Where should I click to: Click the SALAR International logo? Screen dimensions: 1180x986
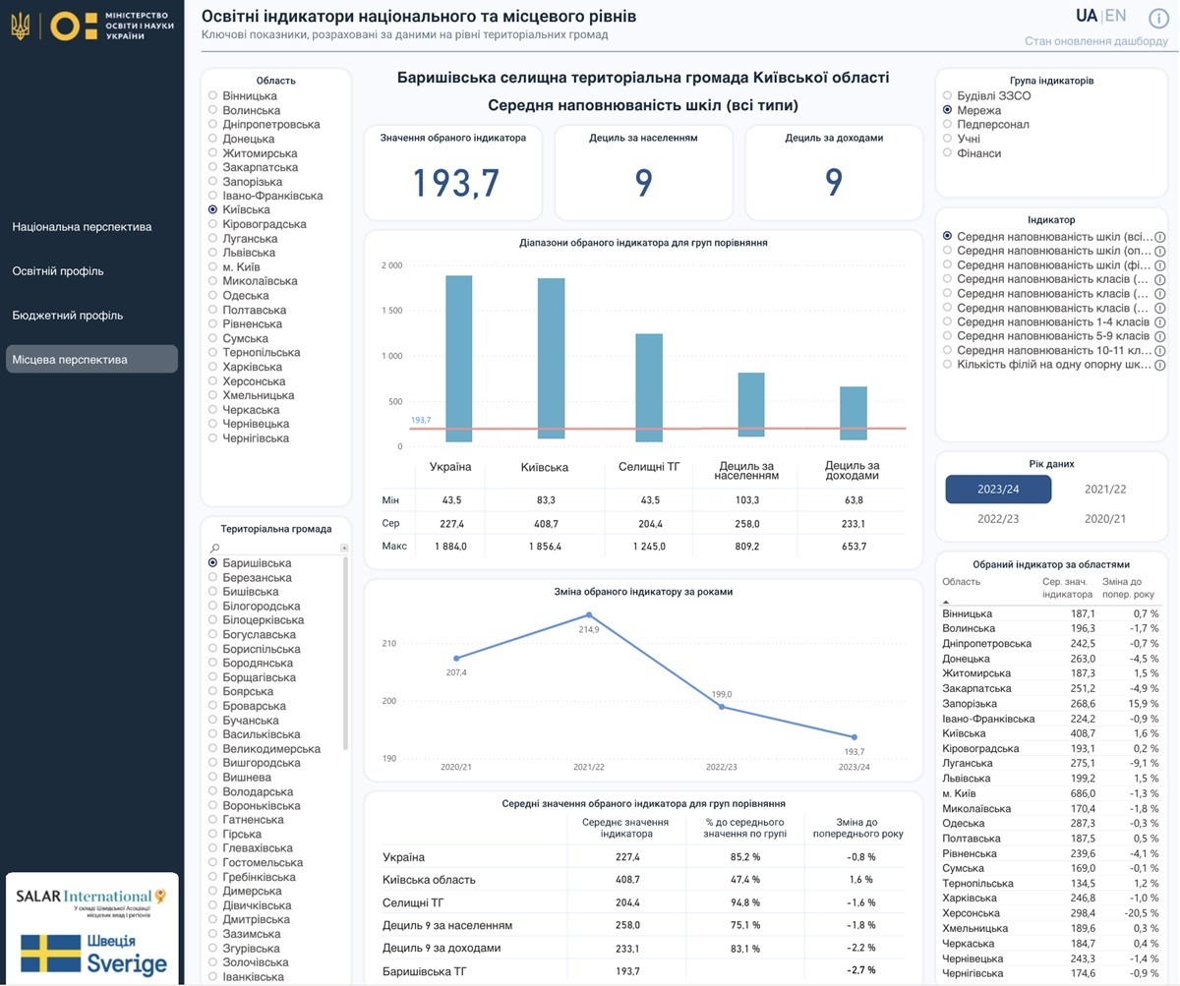91,899
